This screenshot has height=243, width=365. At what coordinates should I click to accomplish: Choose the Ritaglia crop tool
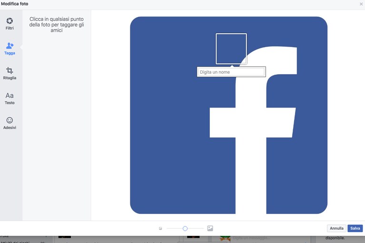pos(10,74)
